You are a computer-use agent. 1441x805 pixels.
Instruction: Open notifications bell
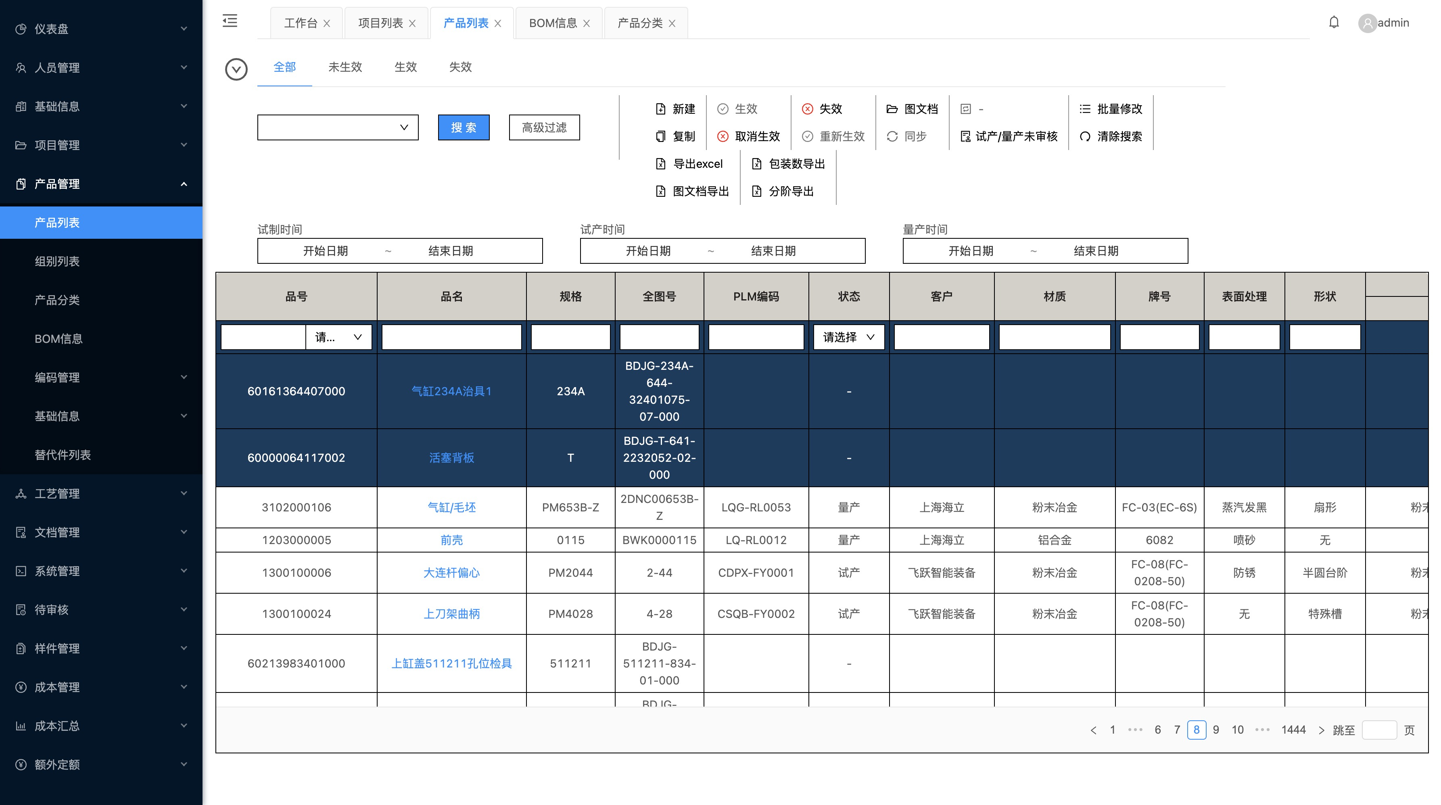coord(1334,22)
